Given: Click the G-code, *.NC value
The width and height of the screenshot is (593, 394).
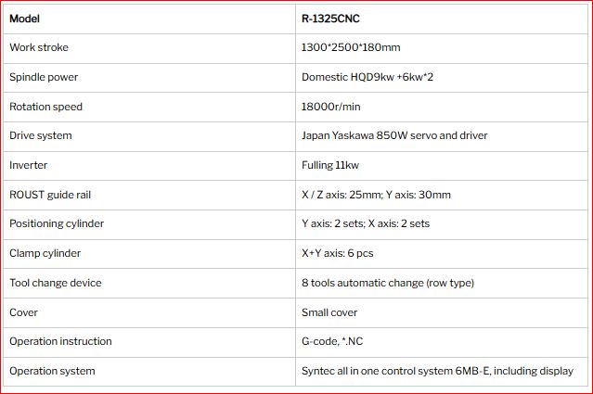Looking at the screenshot, I should pyautogui.click(x=332, y=341).
